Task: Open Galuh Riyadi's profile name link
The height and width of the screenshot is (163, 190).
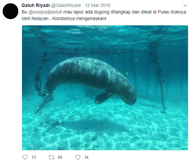Action: (x=36, y=5)
